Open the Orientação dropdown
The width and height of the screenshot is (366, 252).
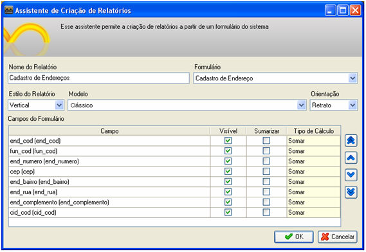pyautogui.click(x=352, y=105)
